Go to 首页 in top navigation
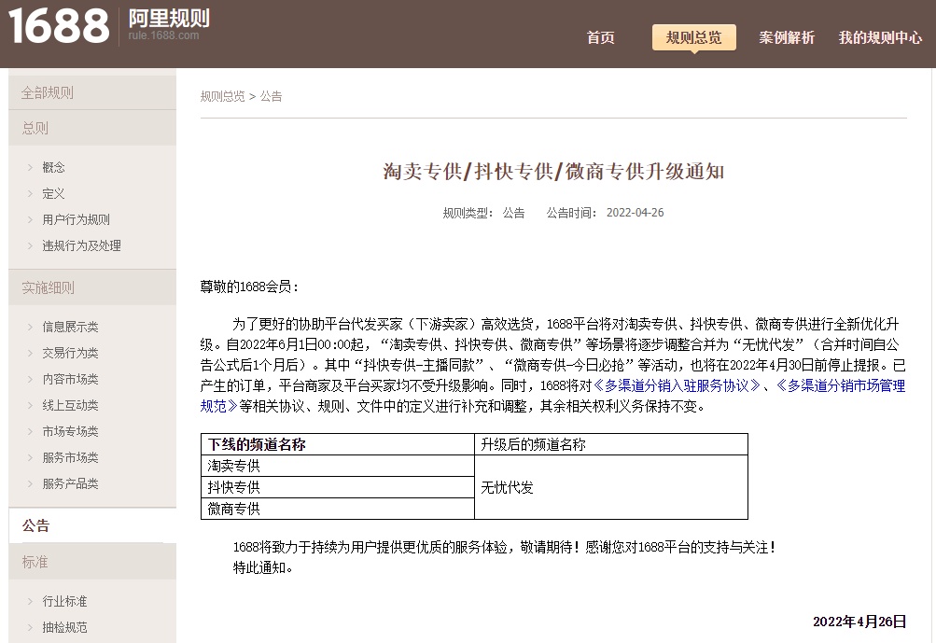The height and width of the screenshot is (643, 936). (x=601, y=37)
